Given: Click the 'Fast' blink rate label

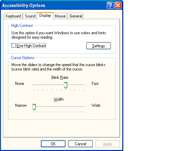Looking at the screenshot, I should [x=95, y=84].
